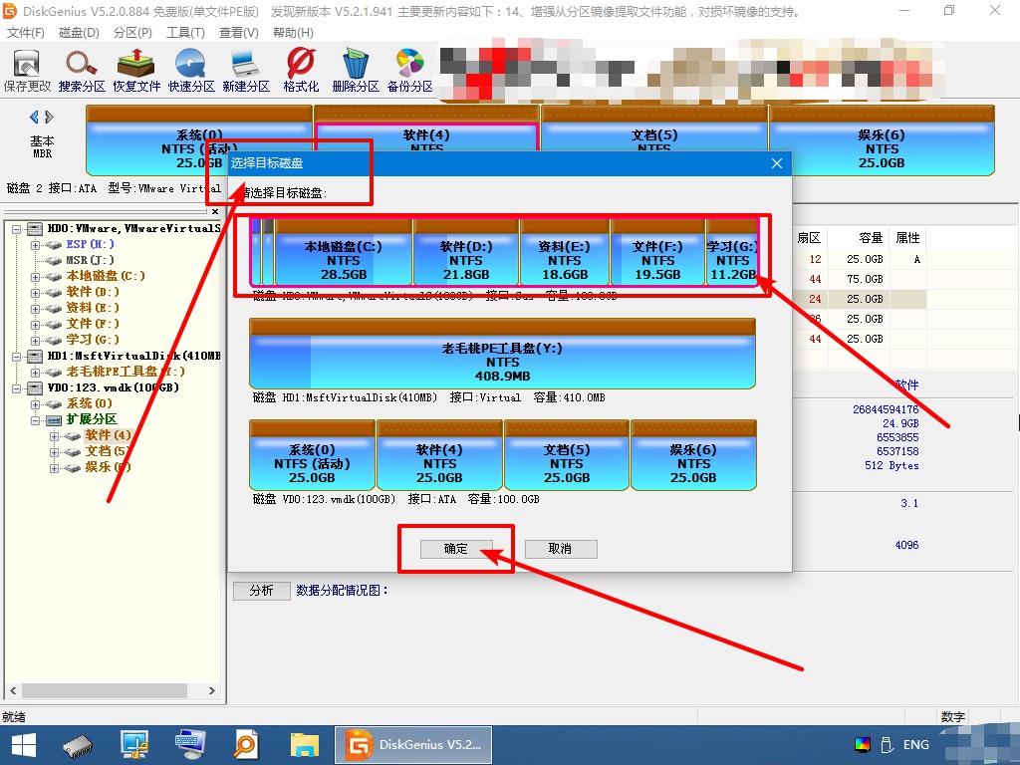Click the 保存更改 toolbar icon
1020x765 pixels.
pos(27,71)
